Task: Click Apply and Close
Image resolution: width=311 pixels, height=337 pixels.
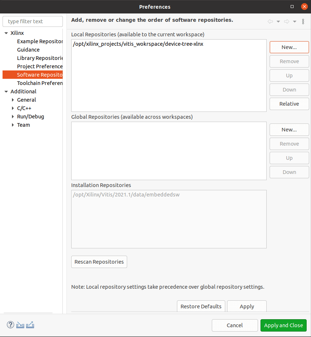Action: 283,325
